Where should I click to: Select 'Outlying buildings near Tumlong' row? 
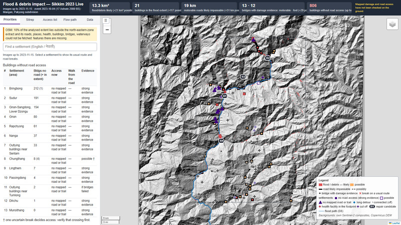click(x=50, y=191)
